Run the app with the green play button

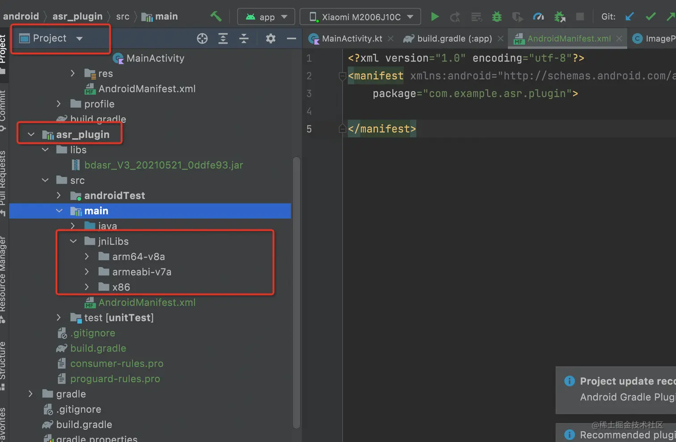435,17
